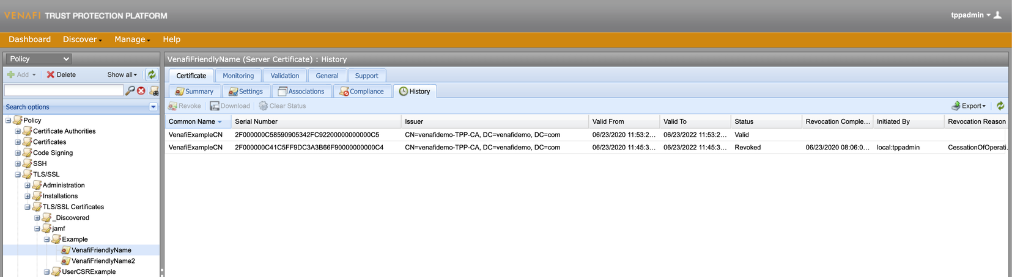The width and height of the screenshot is (1012, 277).
Task: Sort by the Issuer column header
Action: coord(495,121)
